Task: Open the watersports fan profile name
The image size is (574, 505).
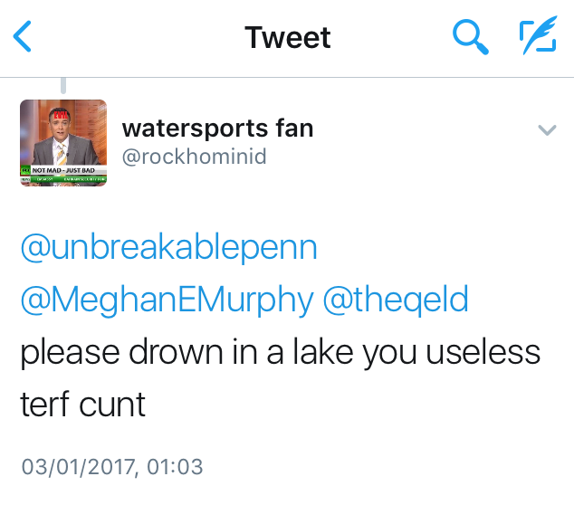Action: 217,129
